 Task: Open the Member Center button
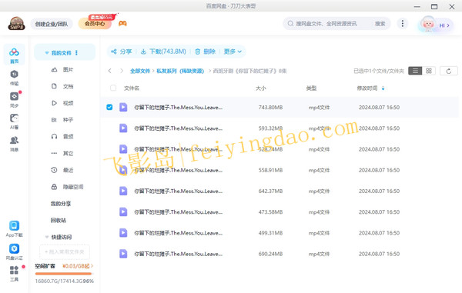pyautogui.click(x=95, y=24)
